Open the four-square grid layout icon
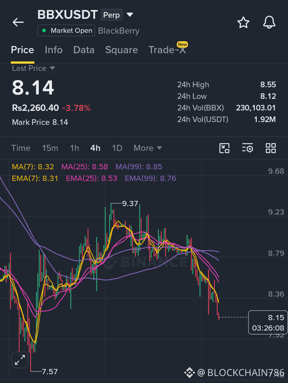This screenshot has height=383, width=288. tap(271, 148)
